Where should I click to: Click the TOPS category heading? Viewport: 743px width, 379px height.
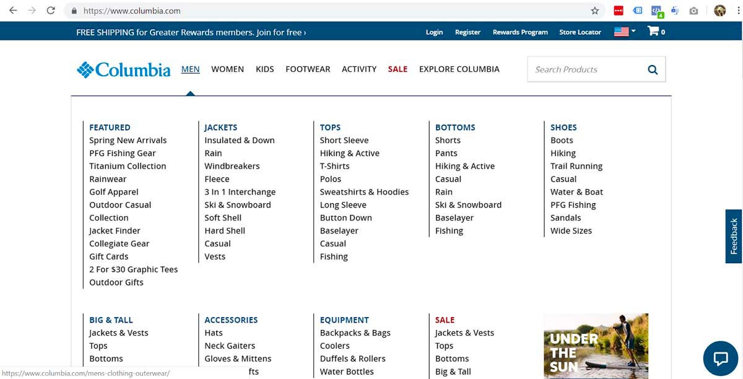click(330, 127)
